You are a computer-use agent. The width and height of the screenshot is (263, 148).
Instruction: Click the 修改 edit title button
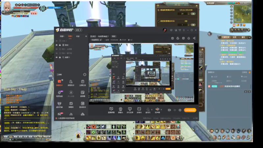tap(114, 36)
